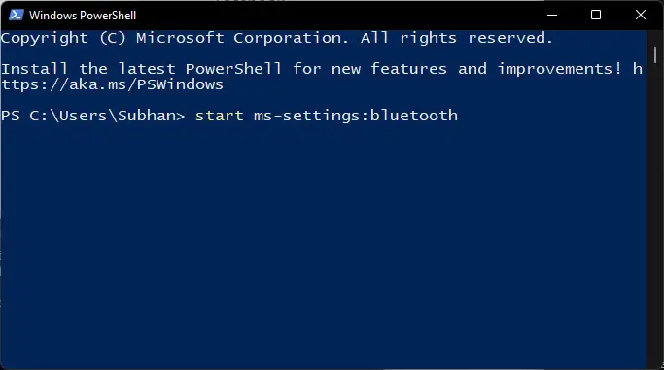664x370 pixels.
Task: Click the word "improvements!" in the console
Action: (560, 69)
